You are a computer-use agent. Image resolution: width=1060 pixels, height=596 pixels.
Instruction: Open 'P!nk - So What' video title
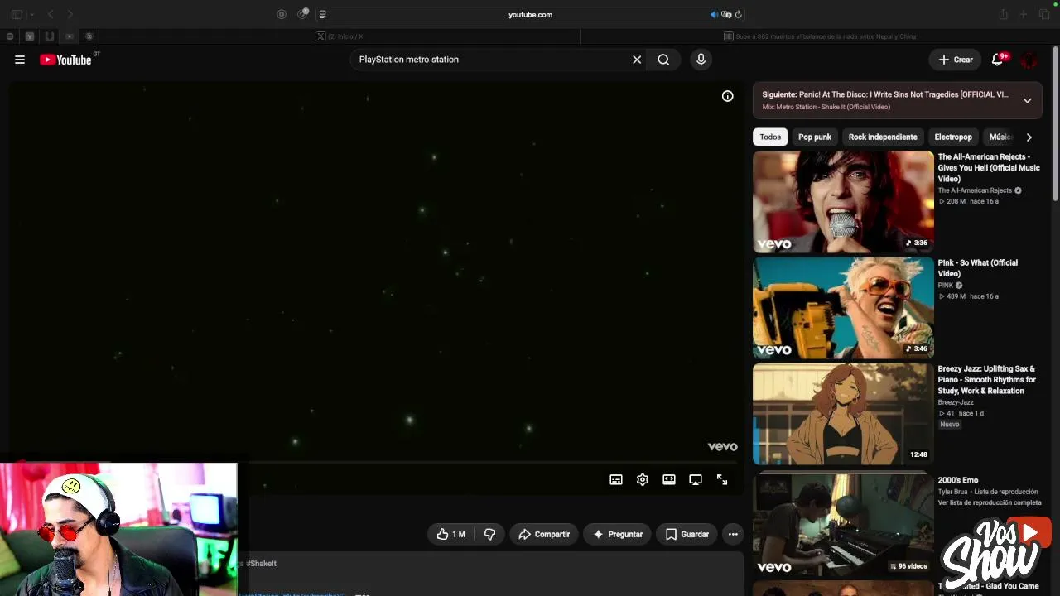(978, 268)
